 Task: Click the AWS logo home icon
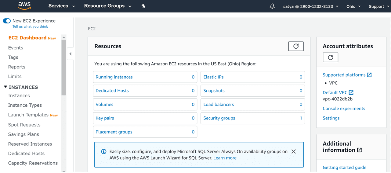[x=24, y=6]
